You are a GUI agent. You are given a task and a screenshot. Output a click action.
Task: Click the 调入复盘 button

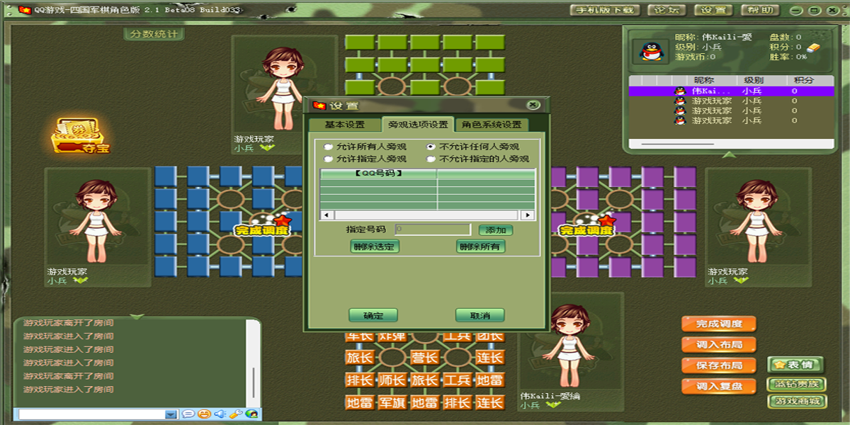click(719, 386)
